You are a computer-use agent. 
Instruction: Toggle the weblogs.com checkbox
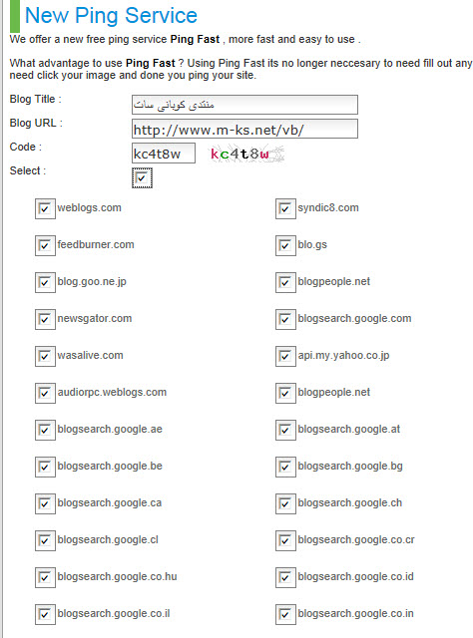(x=45, y=208)
